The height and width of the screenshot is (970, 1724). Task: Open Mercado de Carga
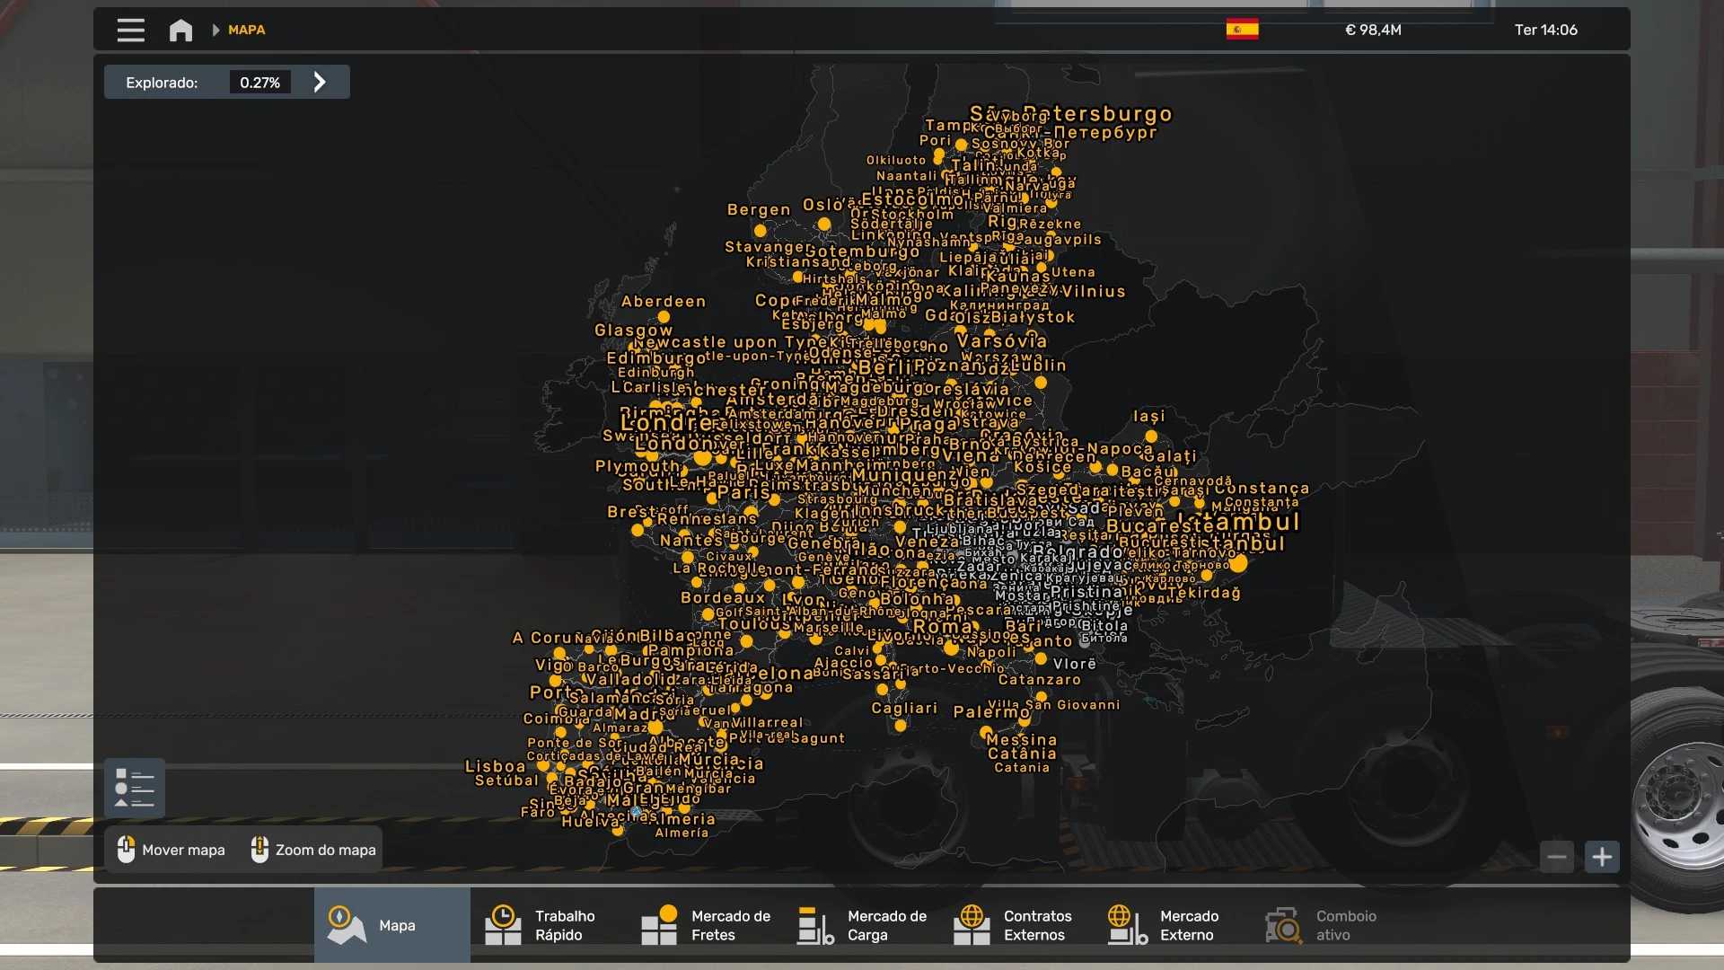tap(862, 925)
